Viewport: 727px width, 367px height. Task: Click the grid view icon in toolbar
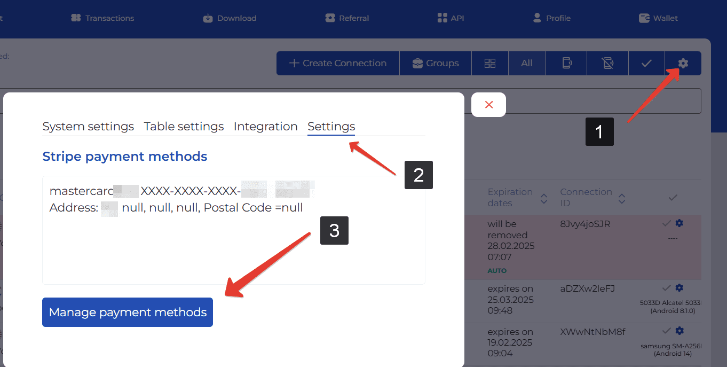coord(489,64)
